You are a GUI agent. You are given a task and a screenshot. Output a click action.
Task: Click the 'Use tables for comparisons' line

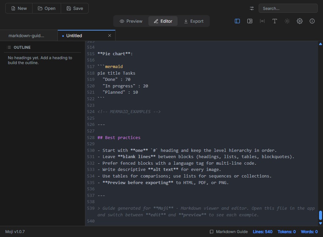tap(184, 176)
